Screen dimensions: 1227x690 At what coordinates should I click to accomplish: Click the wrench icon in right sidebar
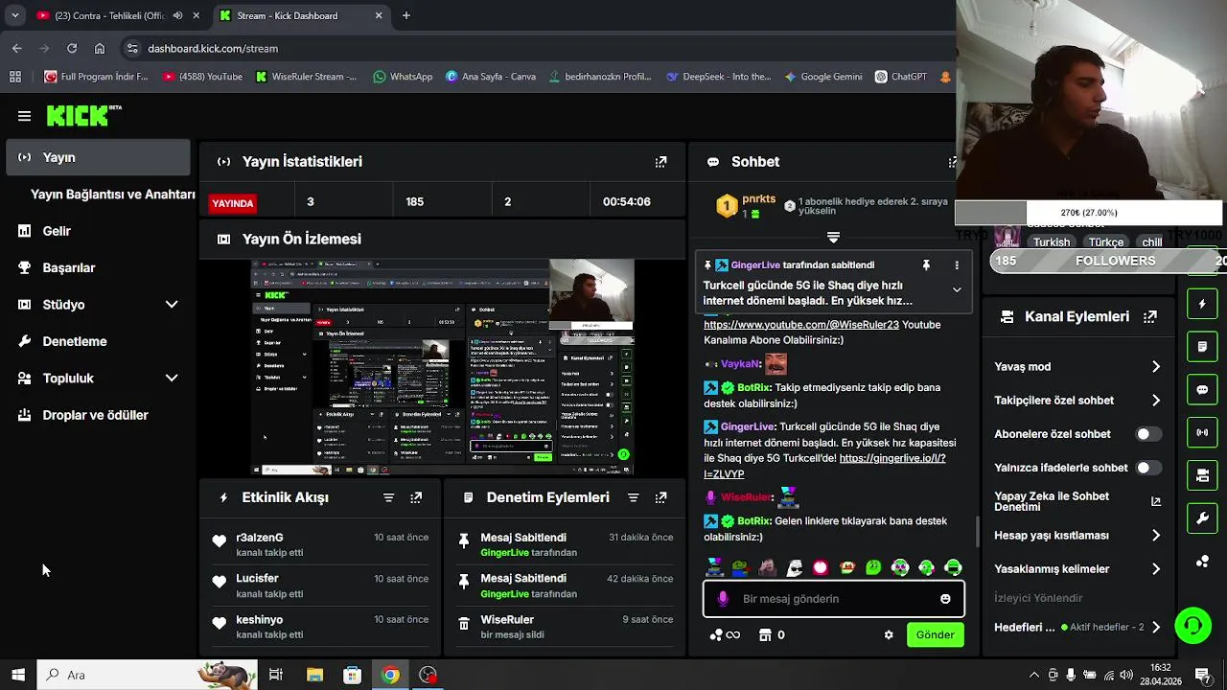(1202, 518)
